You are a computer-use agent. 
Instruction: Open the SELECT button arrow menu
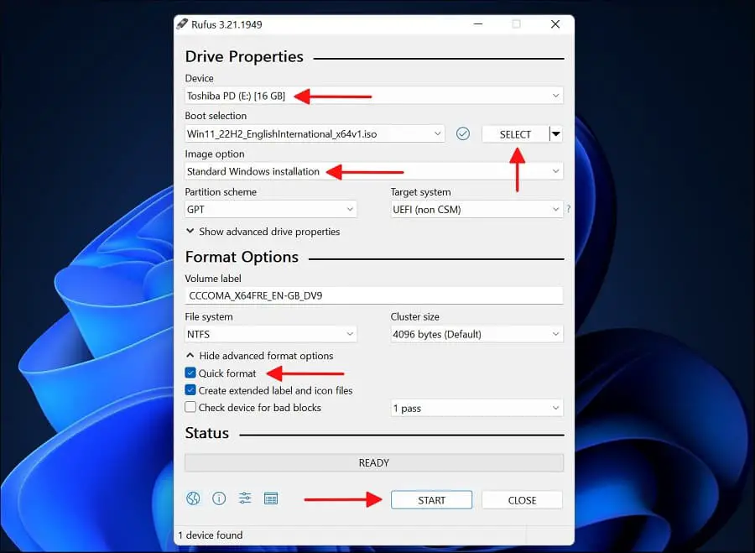[556, 134]
